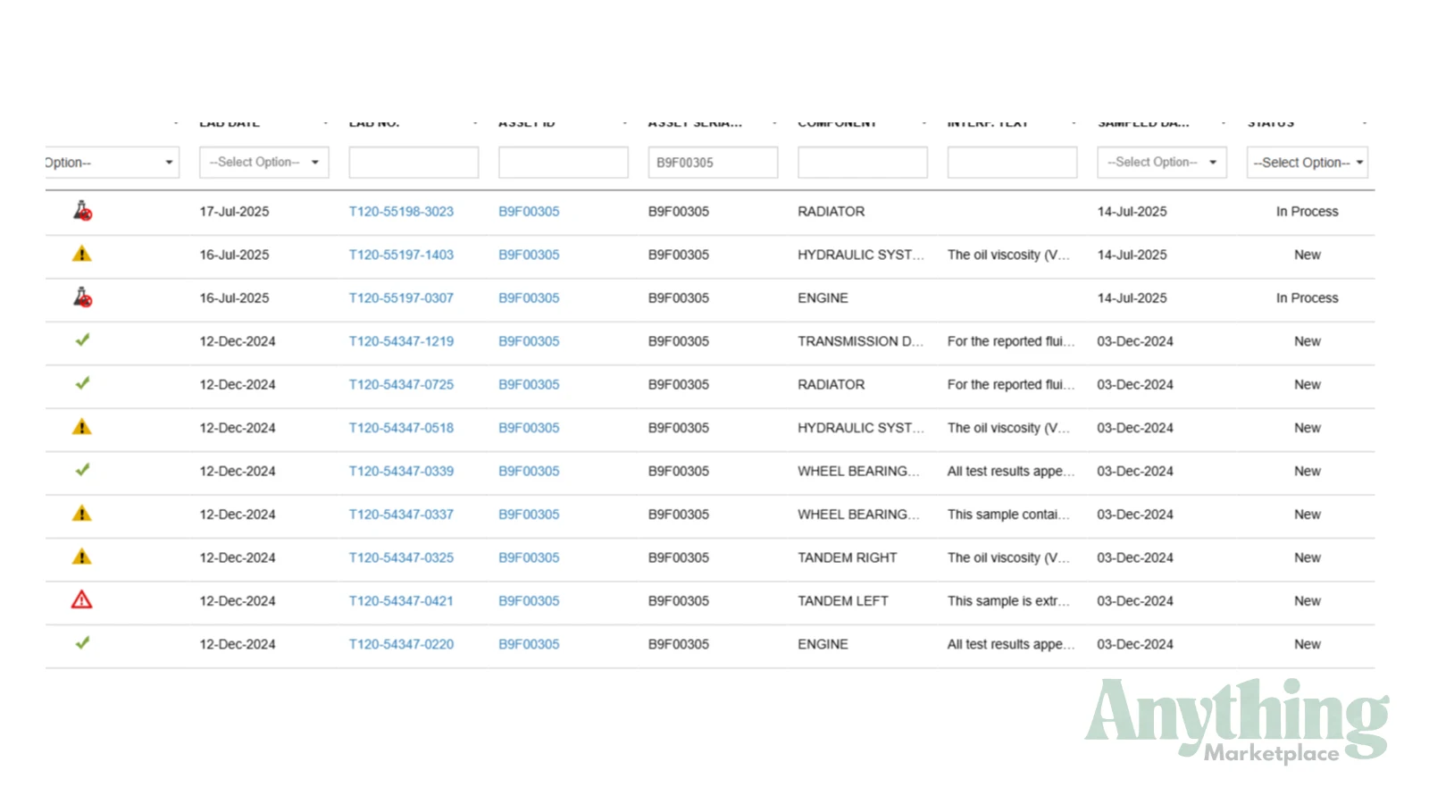Screen dimensions: 1429x804
Task: Click the yellow warning icon beside T120-55197-1403
Action: click(x=81, y=254)
